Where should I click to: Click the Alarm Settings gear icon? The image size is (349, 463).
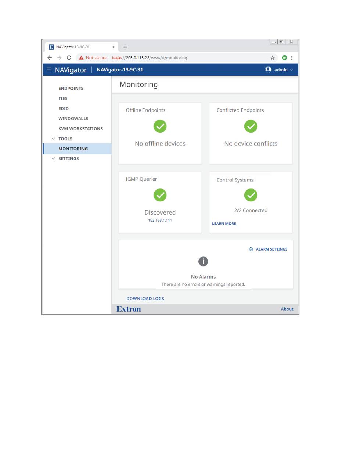251,249
